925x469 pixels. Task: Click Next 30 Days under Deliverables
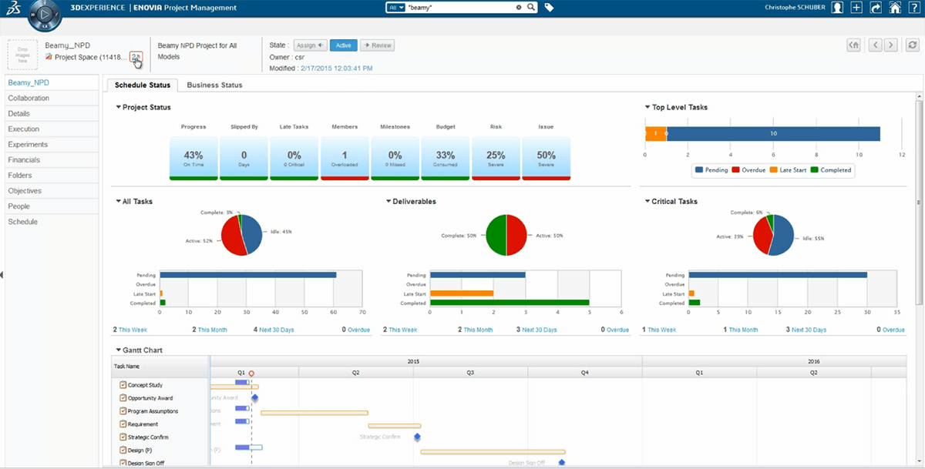(x=540, y=330)
